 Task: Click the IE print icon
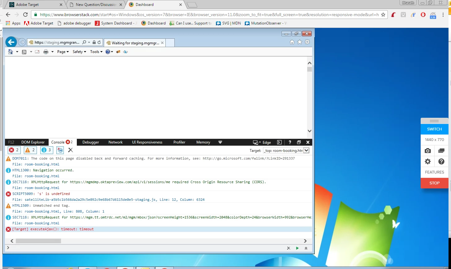pos(46,52)
